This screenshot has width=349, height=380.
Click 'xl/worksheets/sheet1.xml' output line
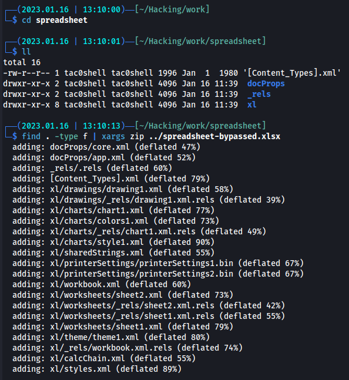point(123,327)
